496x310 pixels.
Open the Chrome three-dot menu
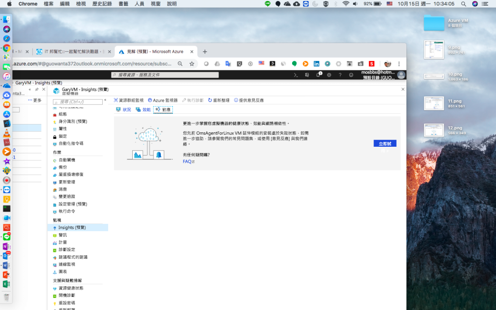pyautogui.click(x=399, y=63)
